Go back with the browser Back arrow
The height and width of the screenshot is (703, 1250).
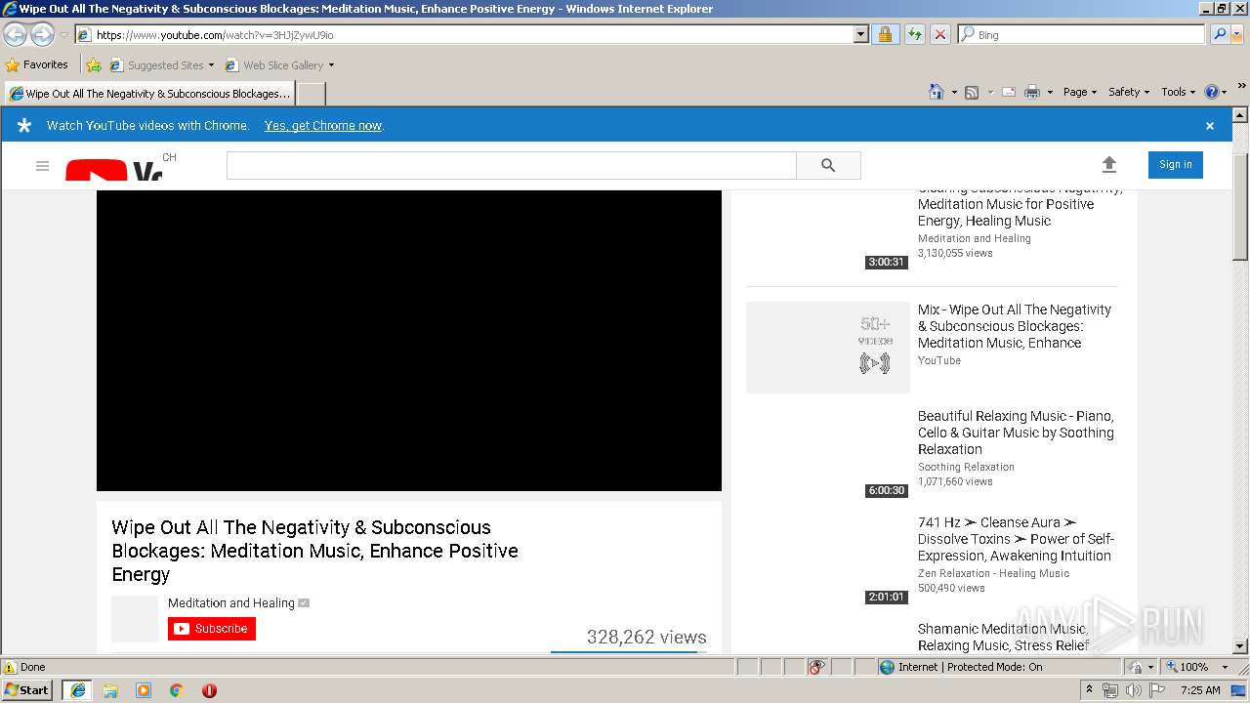point(15,34)
